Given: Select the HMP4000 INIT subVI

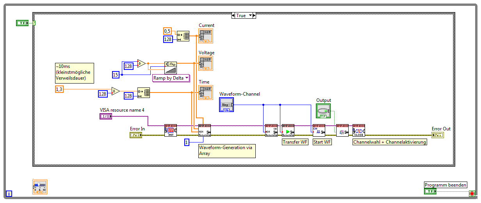Looking at the screenshot, I should tap(171, 130).
